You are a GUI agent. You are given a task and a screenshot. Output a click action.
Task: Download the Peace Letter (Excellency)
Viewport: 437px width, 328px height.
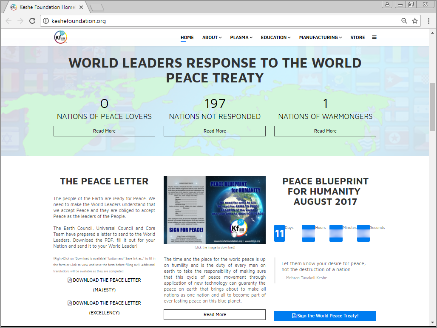pos(104,308)
